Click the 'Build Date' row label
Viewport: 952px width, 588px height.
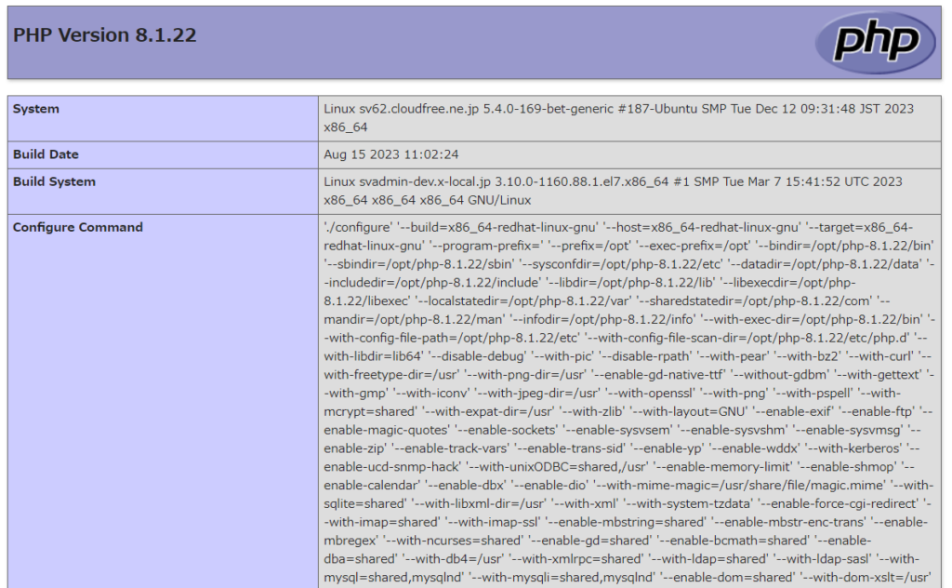click(x=45, y=154)
